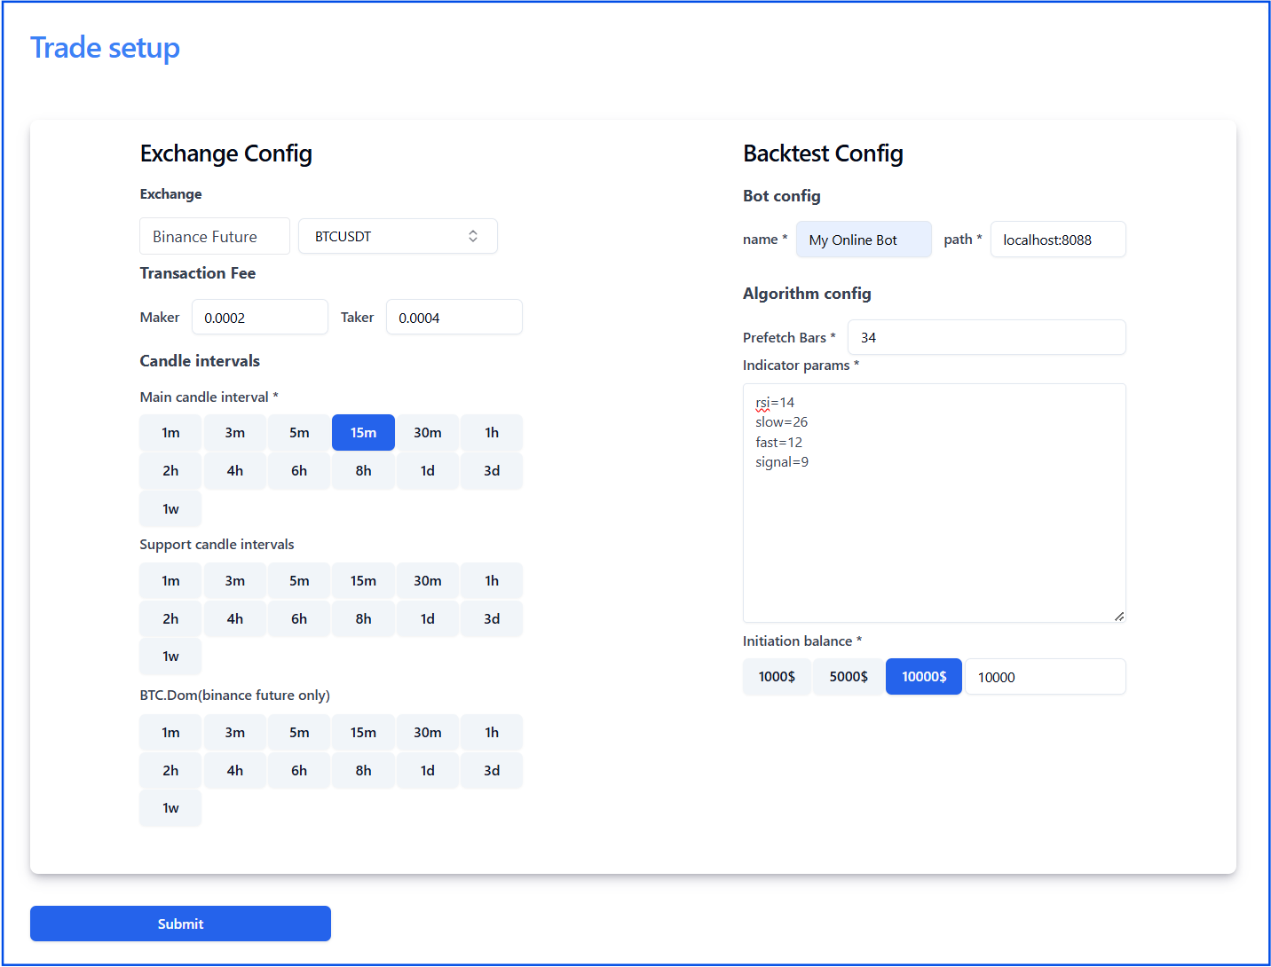Open the BTCUSDT symbol dropdown
The width and height of the screenshot is (1271, 967).
pos(398,237)
